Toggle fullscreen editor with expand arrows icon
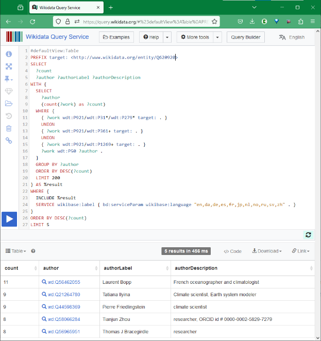Viewport: 321px width, 341px height. click(9, 66)
